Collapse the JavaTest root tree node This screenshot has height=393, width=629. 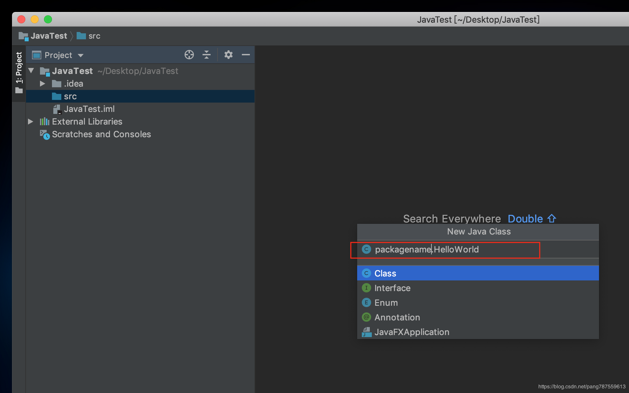pyautogui.click(x=31, y=71)
